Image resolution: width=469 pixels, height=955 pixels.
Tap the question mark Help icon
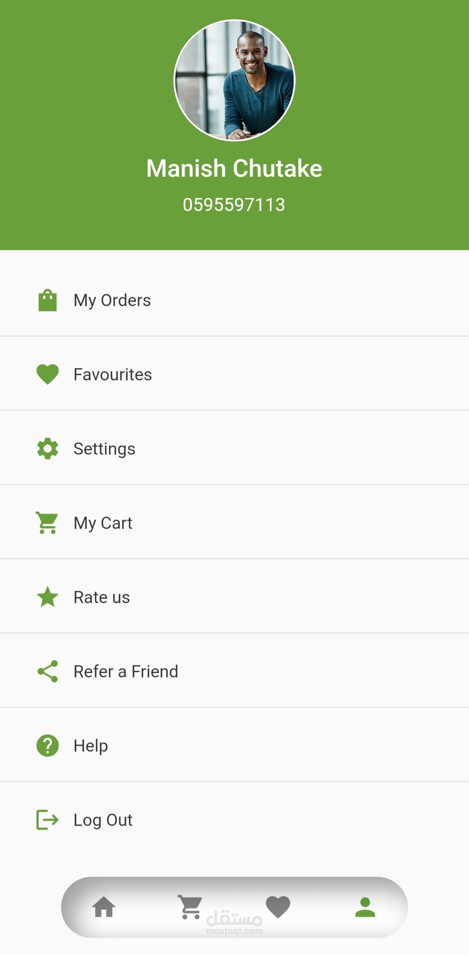pos(47,746)
